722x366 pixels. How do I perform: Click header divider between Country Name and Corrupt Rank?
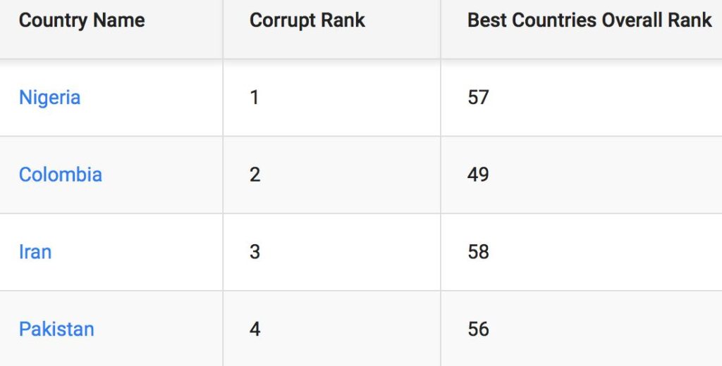tap(223, 28)
